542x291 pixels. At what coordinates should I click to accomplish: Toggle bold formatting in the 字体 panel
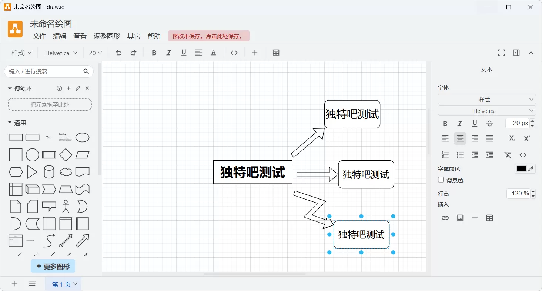coord(445,123)
